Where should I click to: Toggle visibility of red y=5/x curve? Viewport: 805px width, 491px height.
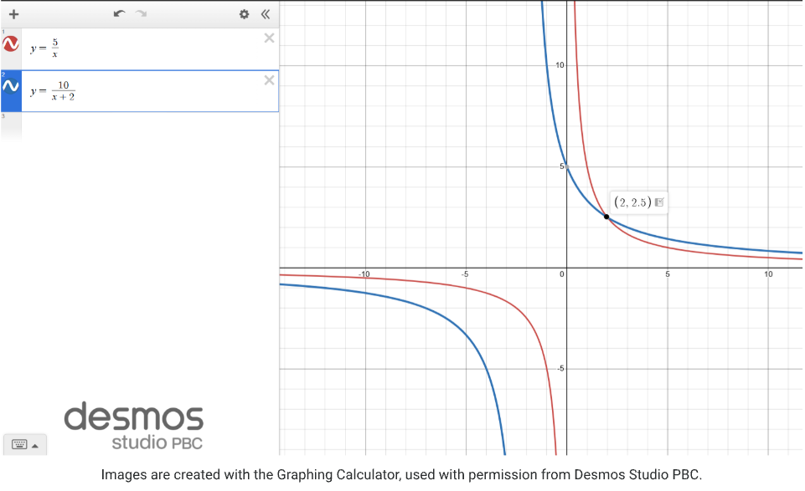coord(11,44)
